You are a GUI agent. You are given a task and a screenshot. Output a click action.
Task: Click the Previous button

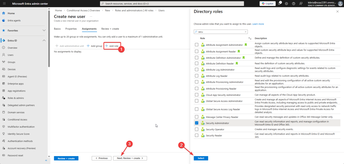pyautogui.click(x=102, y=158)
